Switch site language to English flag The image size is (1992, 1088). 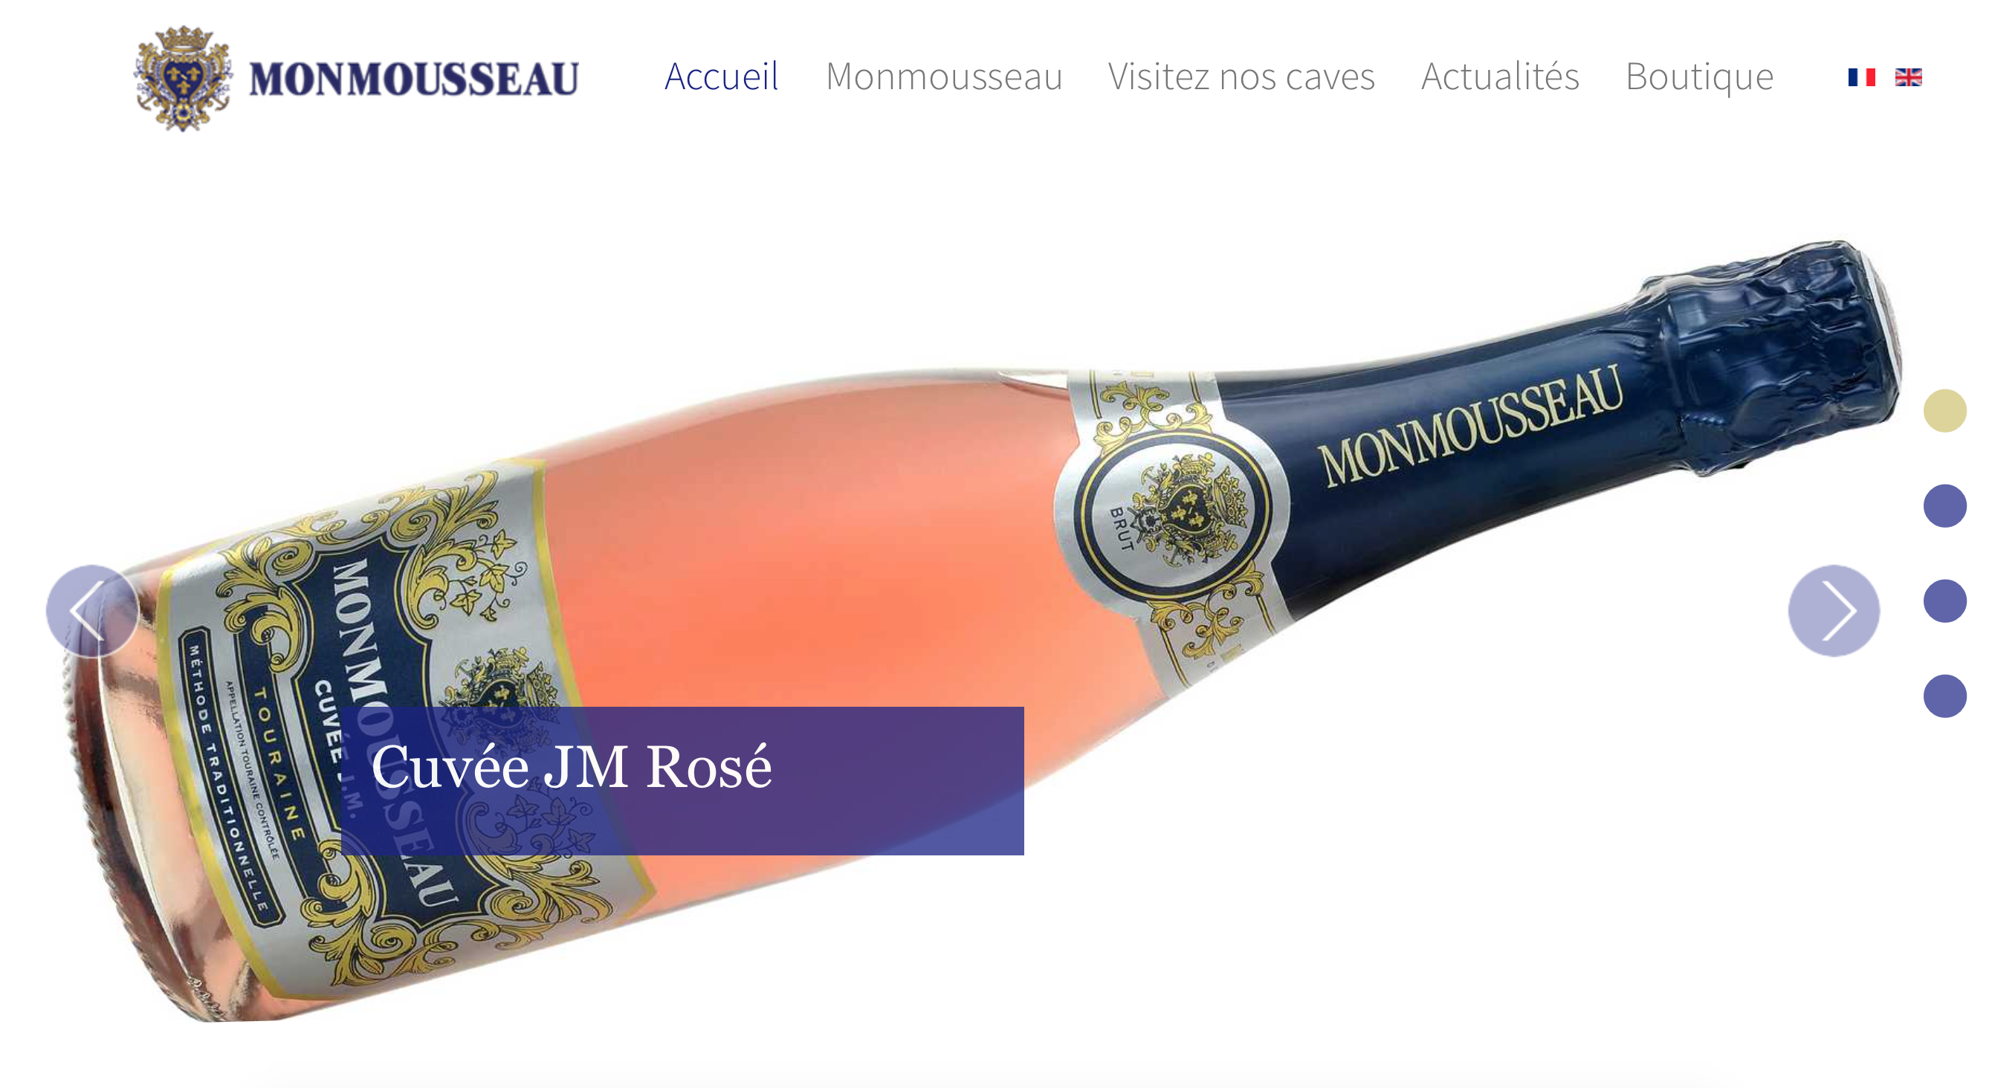tap(1908, 77)
